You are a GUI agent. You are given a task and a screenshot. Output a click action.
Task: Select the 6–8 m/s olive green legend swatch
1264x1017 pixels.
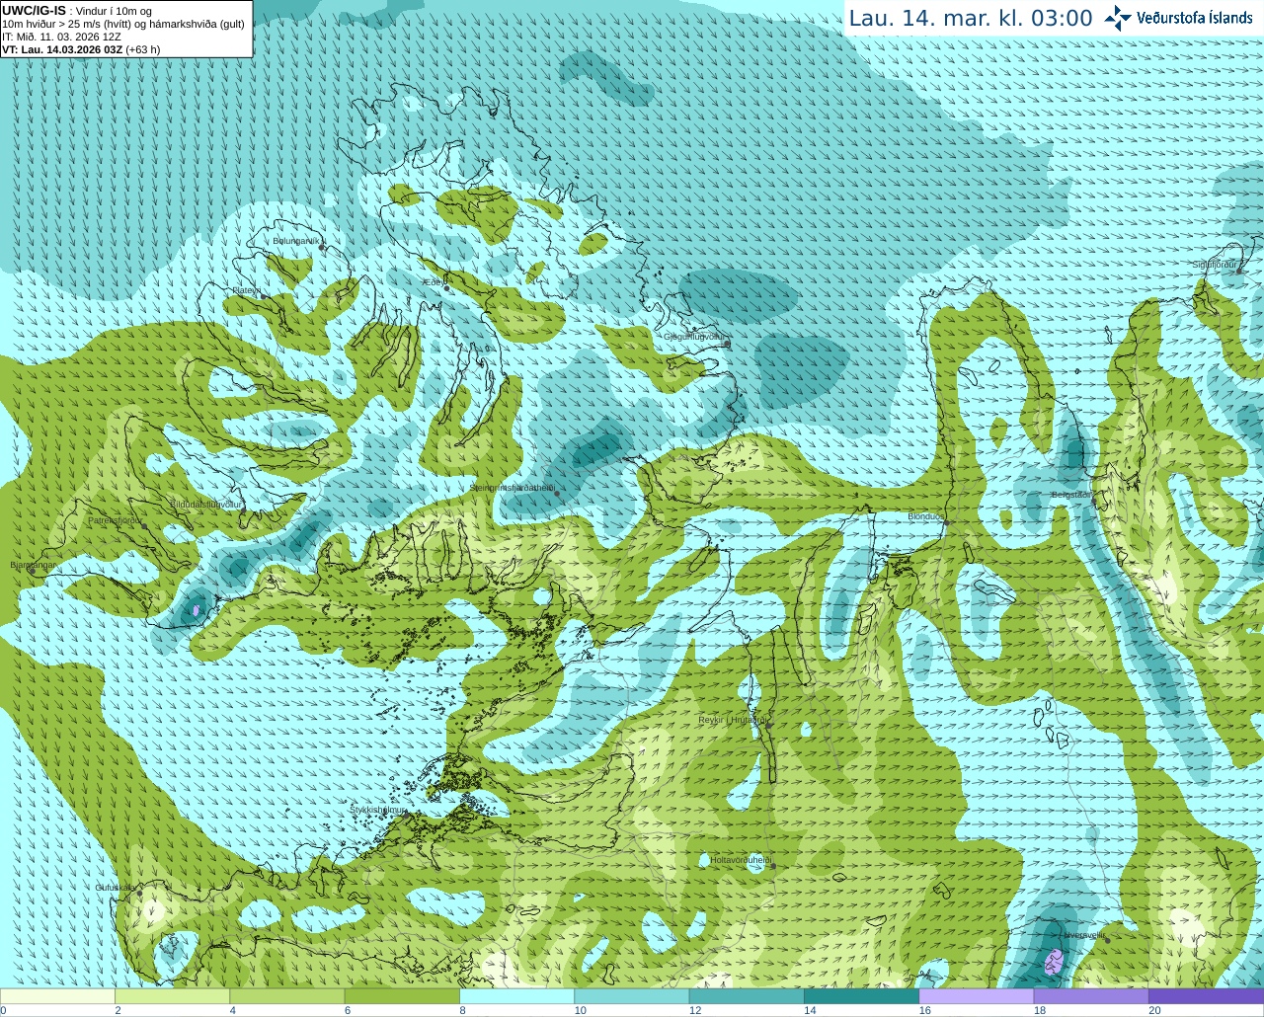tap(402, 996)
